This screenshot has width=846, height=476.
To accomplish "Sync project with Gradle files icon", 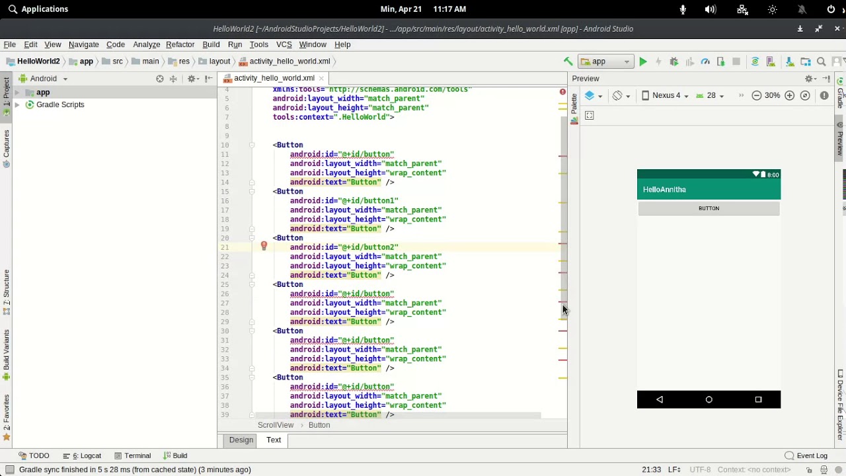I will 755,61.
